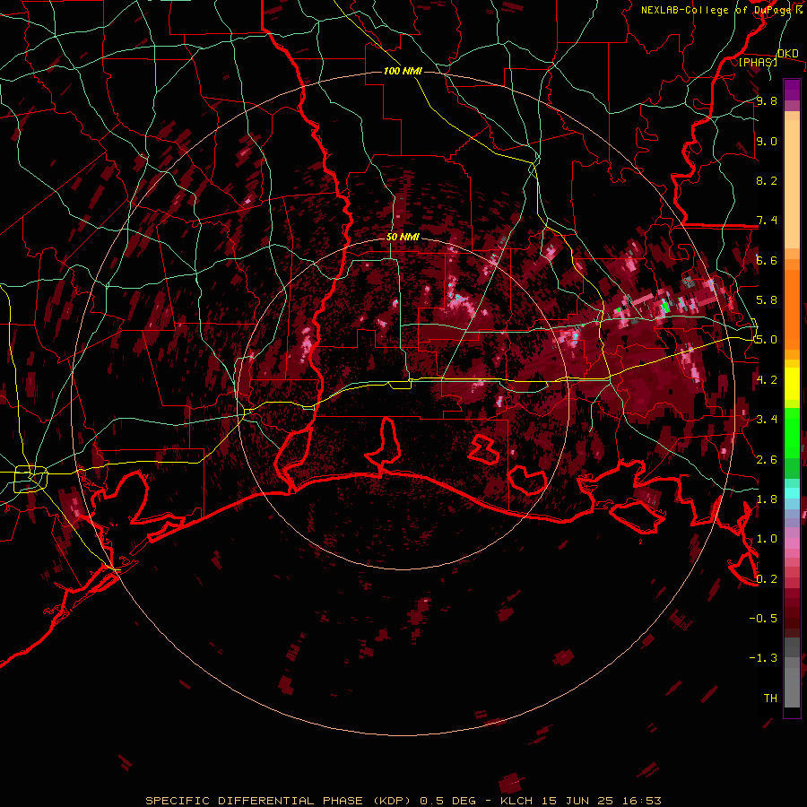The width and height of the screenshot is (807, 807).
Task: Click the [PHAS] legend heading
Action: pos(758,62)
